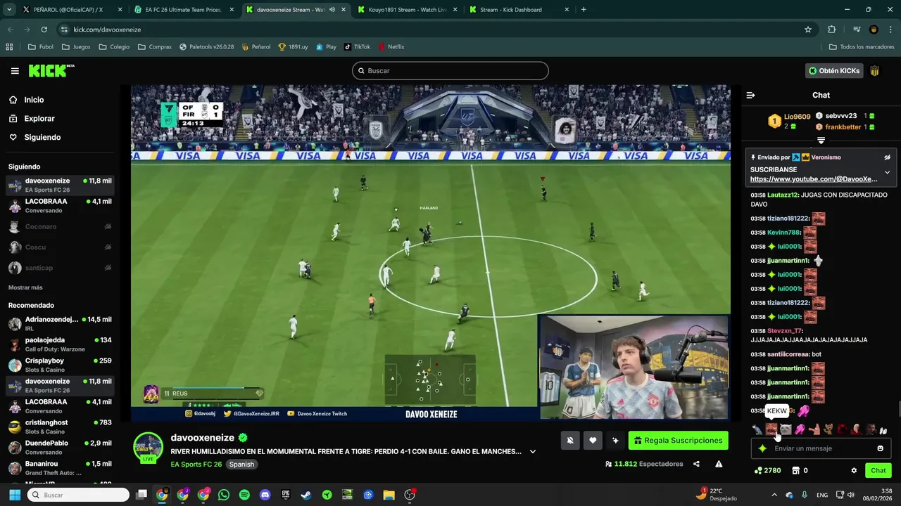The image size is (901, 506).
Task: Open Spotify from taskbar
Action: coord(244,495)
